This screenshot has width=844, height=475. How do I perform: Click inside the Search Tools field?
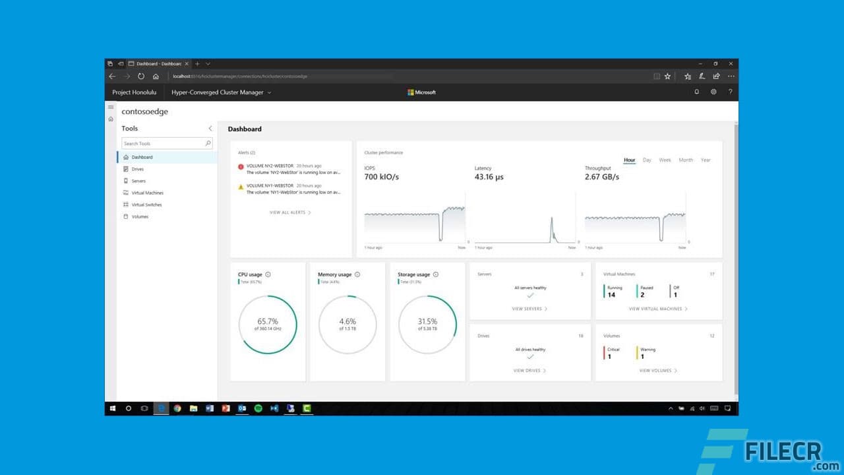point(162,143)
